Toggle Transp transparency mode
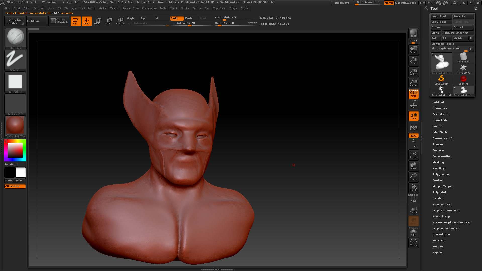This screenshot has height=271, width=482. 413,210
